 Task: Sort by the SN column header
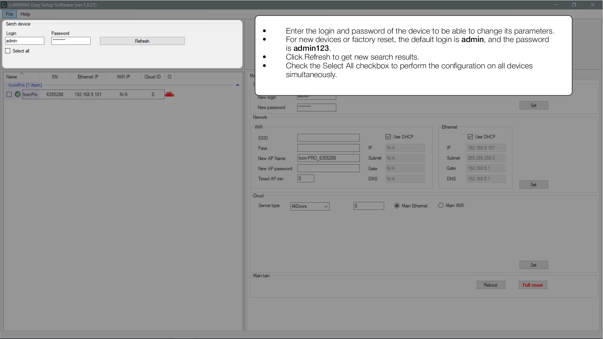[55, 77]
